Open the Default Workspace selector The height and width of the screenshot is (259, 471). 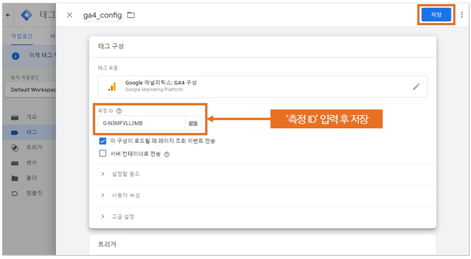coord(30,90)
